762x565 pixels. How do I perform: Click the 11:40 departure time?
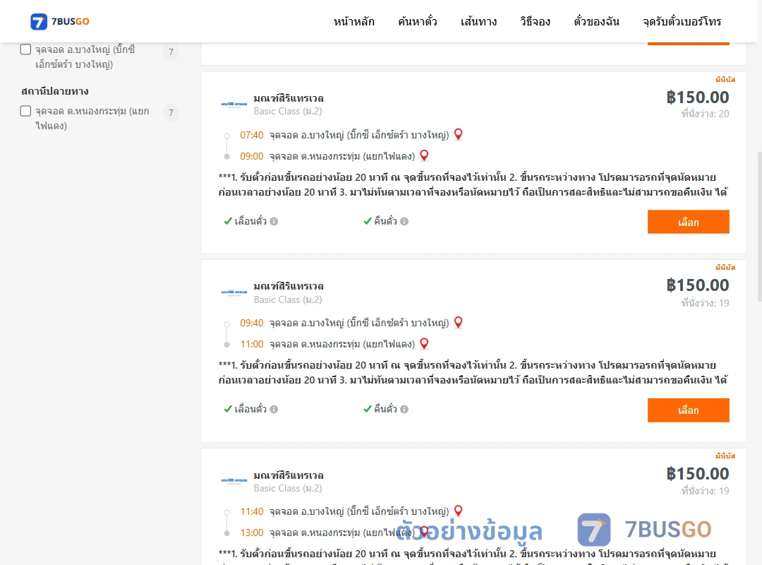(252, 511)
